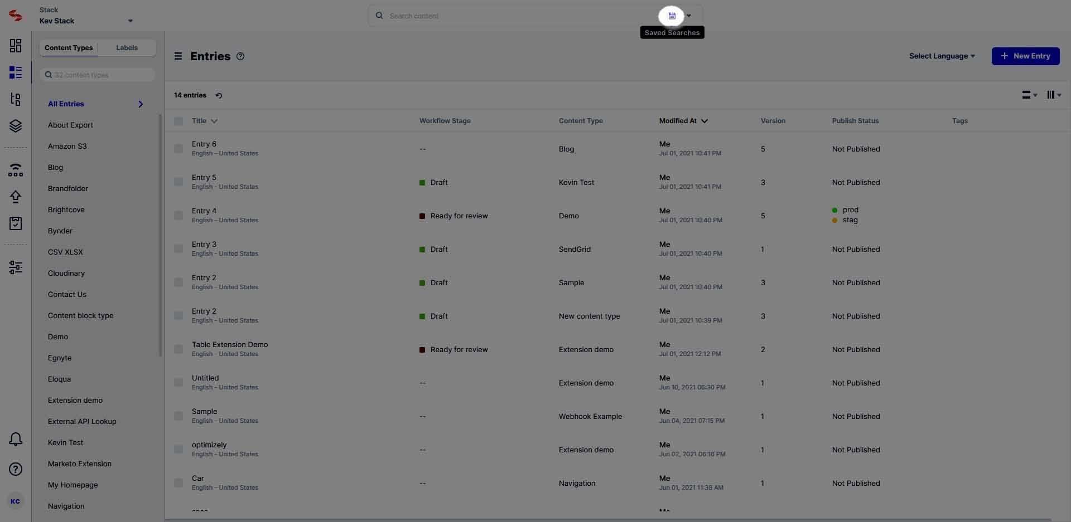Image resolution: width=1071 pixels, height=522 pixels.
Task: Check the Car row checkbox
Action: (178, 483)
